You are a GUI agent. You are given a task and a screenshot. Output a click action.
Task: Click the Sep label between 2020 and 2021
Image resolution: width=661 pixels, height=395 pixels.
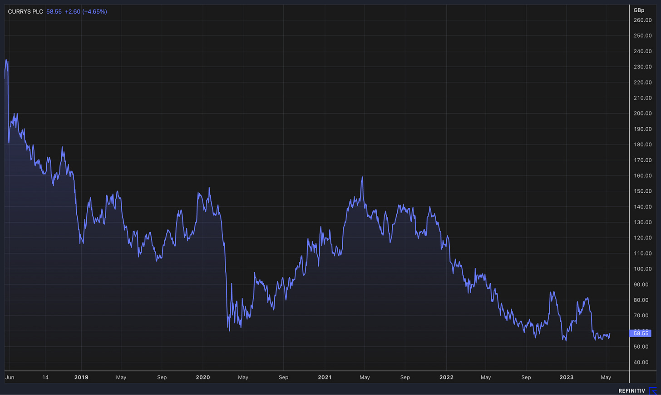(284, 377)
